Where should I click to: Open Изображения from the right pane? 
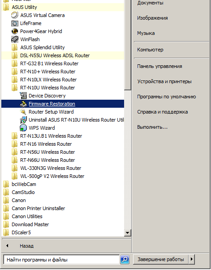tap(152, 18)
